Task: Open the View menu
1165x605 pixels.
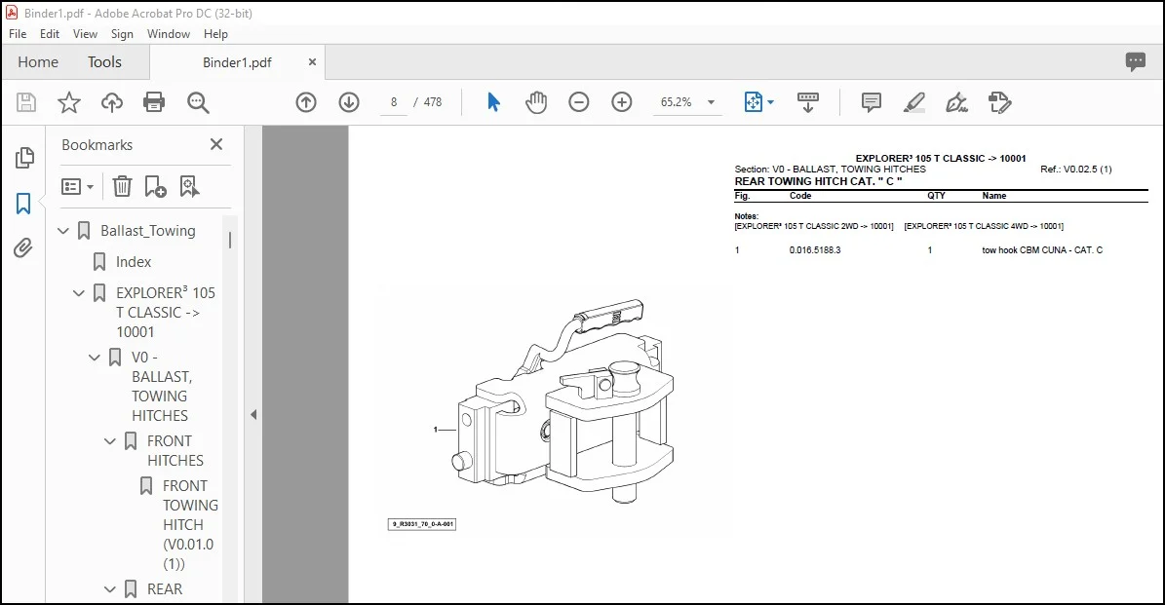Action: (x=85, y=34)
